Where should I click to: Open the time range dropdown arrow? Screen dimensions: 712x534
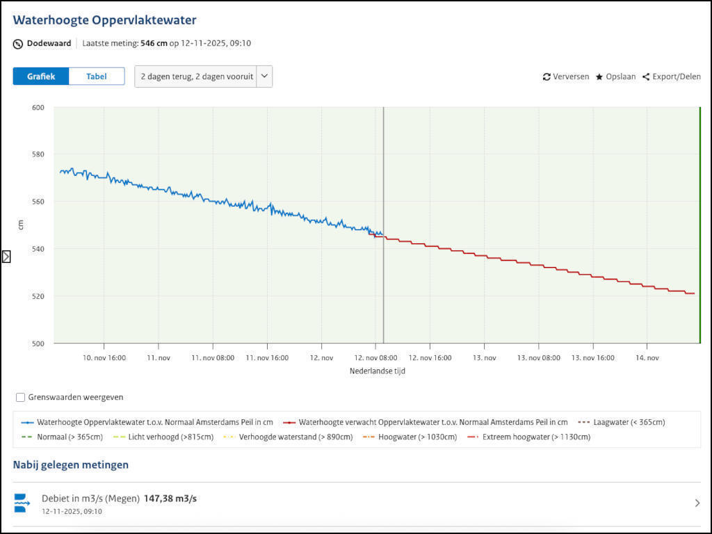click(x=264, y=76)
